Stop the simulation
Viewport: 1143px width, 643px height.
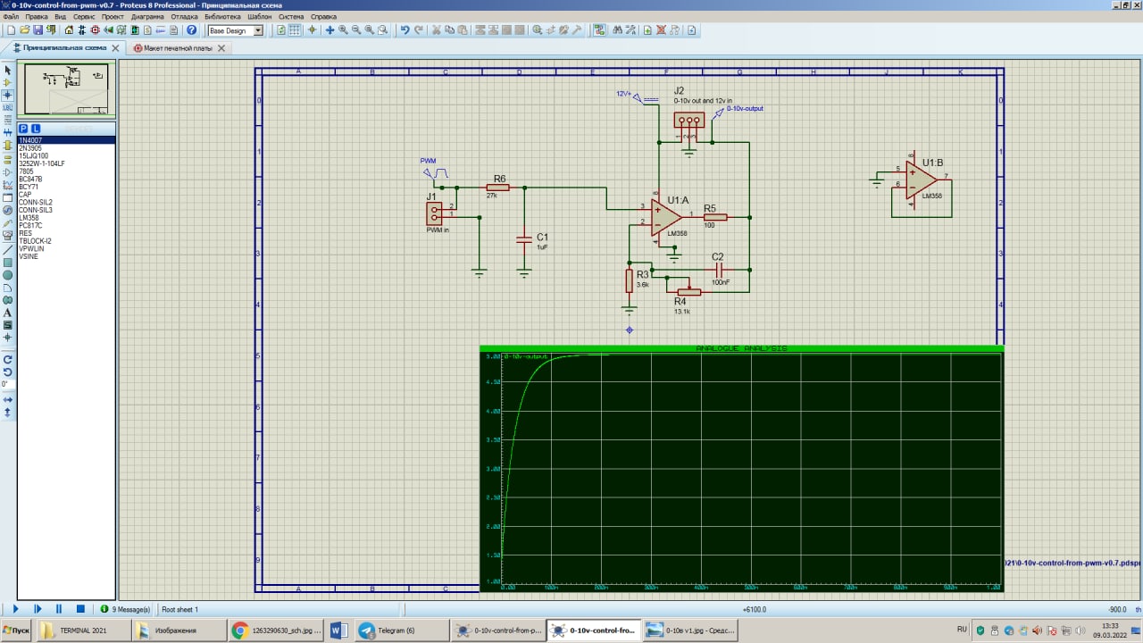80,609
